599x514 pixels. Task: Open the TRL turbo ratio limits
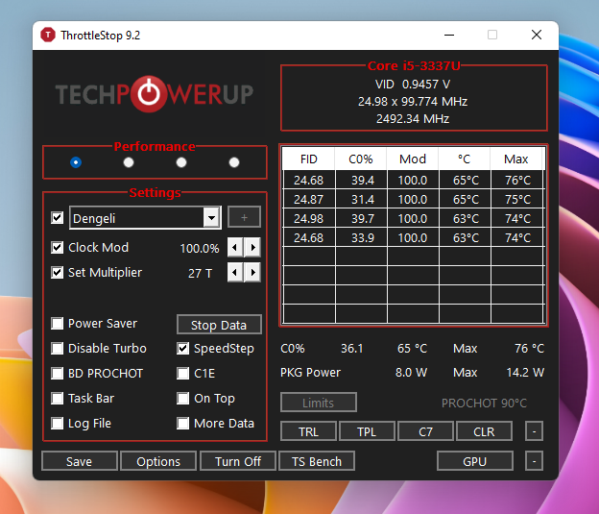[x=308, y=431]
